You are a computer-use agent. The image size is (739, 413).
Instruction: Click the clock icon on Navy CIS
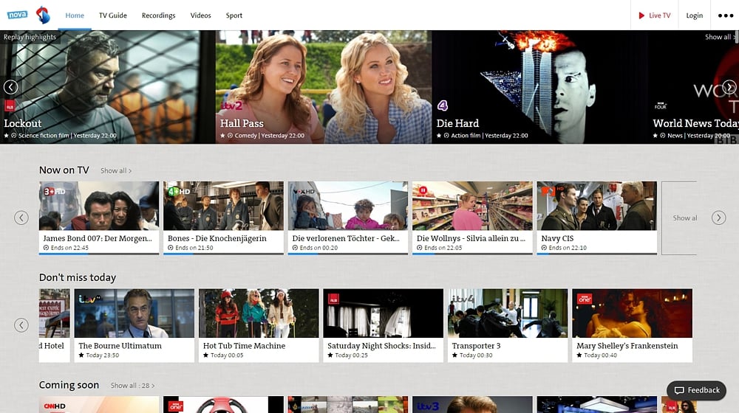(544, 248)
